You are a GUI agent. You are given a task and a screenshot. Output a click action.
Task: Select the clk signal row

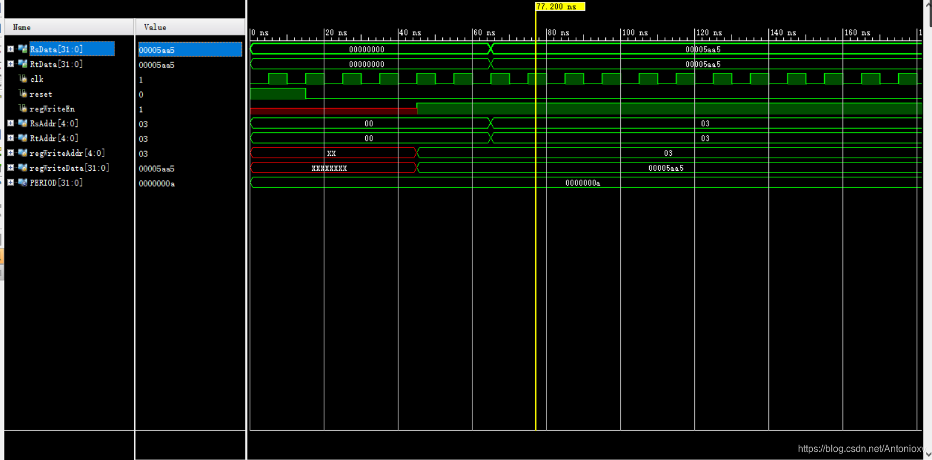click(37, 79)
